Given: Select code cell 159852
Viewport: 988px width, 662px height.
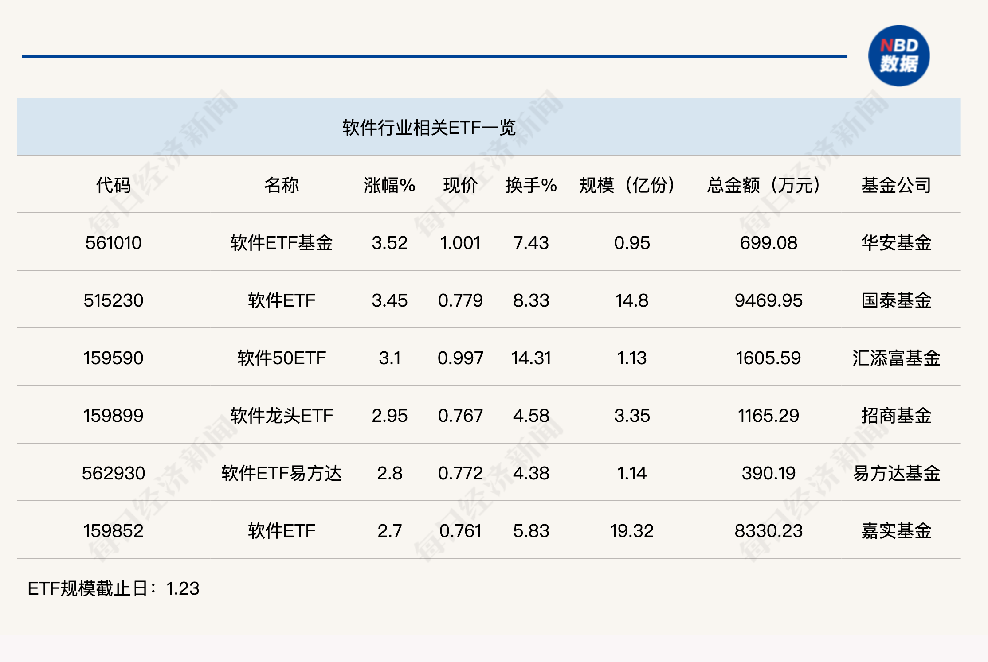Looking at the screenshot, I should point(114,531).
